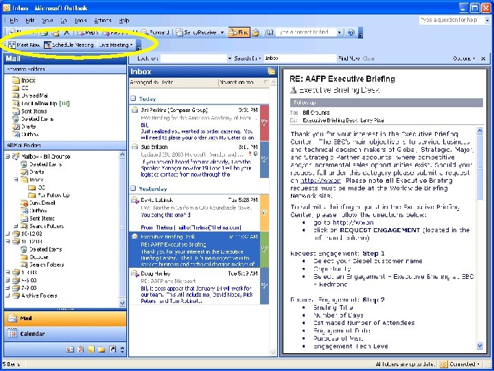This screenshot has height=371, width=494.
Task: Open the View menu
Action: point(47,21)
